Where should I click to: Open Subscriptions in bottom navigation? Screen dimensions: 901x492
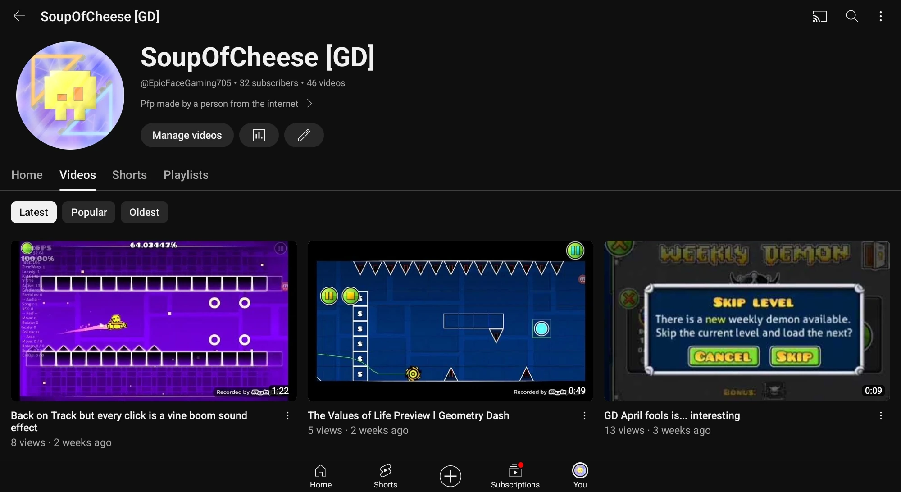click(x=515, y=476)
